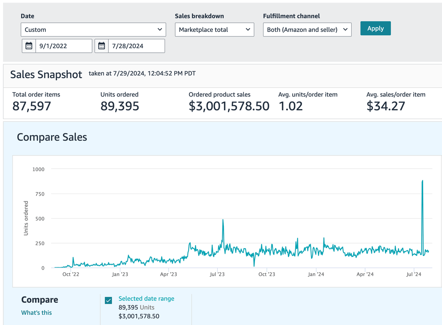Click the "Selected date range" teal label

[146, 299]
